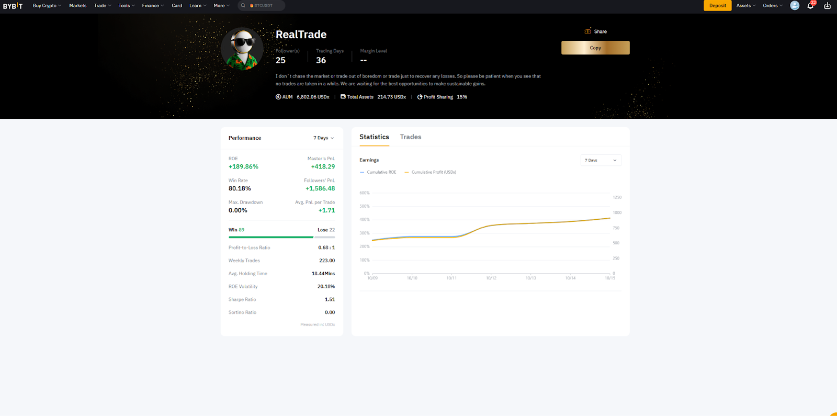Switch to the Trades tab

pos(411,137)
